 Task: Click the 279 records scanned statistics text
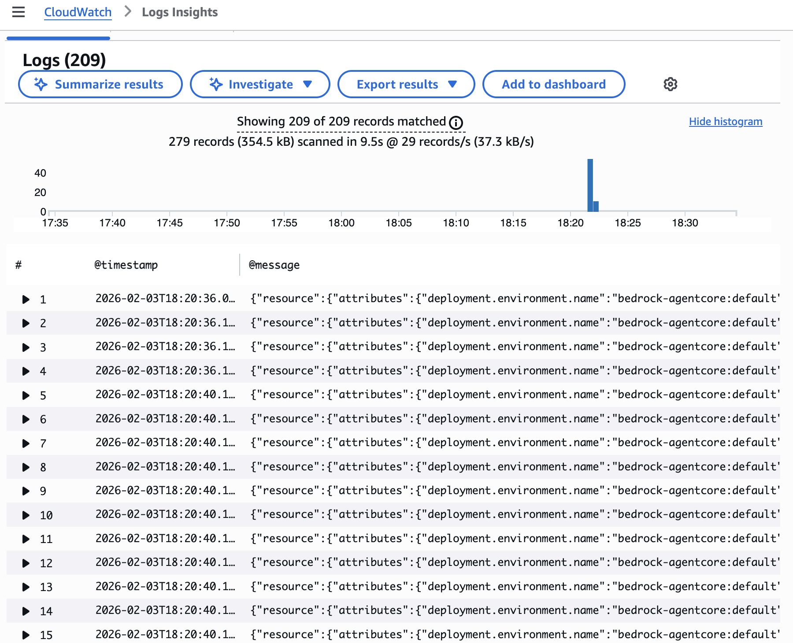pos(351,142)
